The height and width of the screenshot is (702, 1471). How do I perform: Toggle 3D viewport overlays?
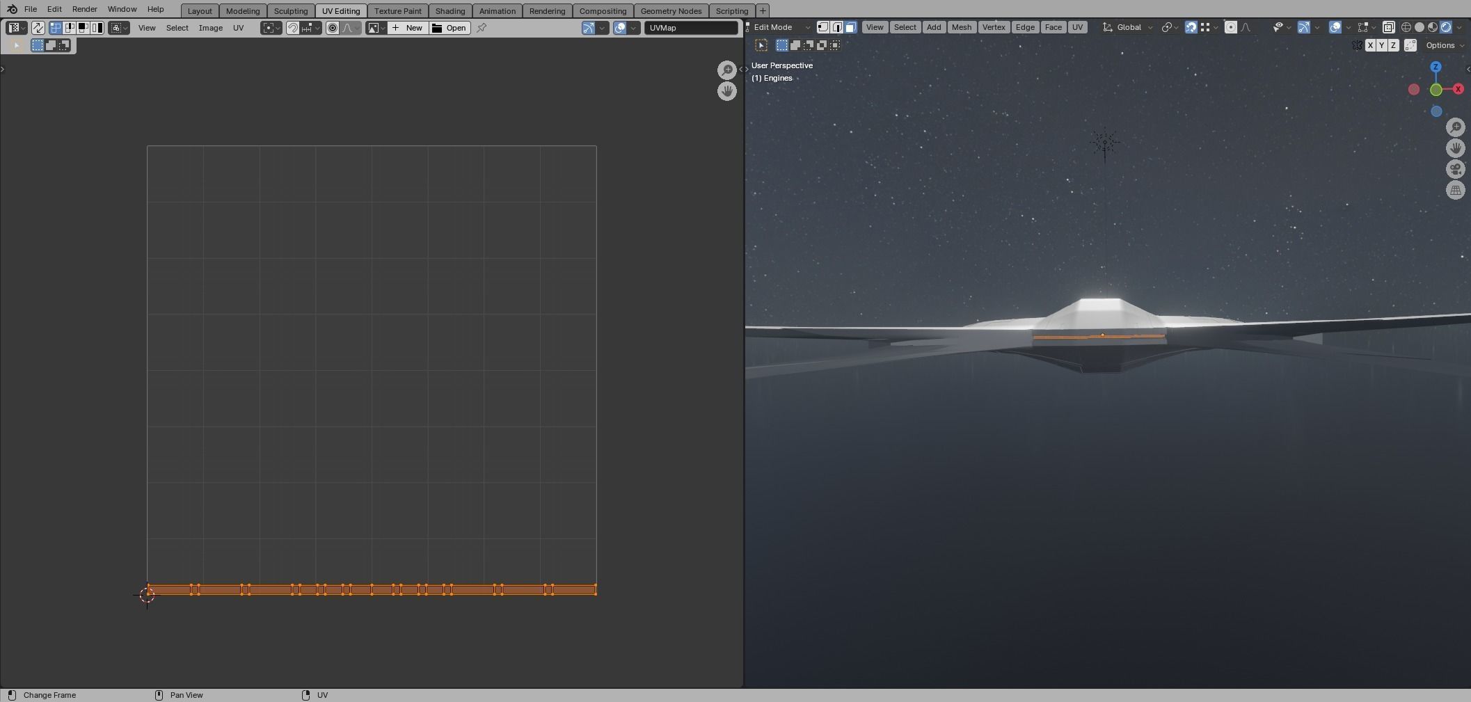coord(1335,27)
